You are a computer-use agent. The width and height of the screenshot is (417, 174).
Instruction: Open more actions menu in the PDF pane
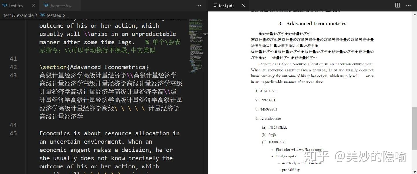coord(408,5)
